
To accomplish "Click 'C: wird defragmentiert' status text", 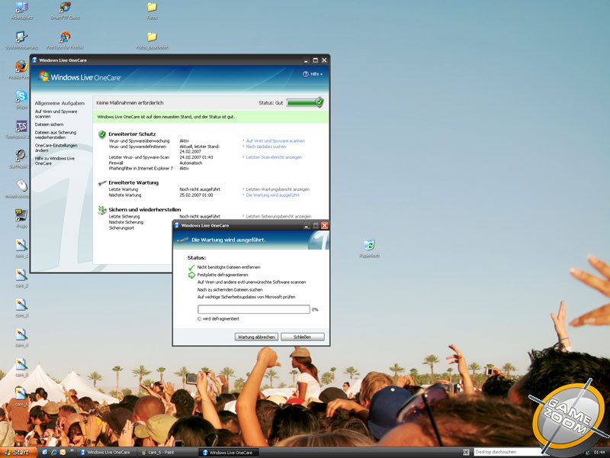I will tap(218, 318).
